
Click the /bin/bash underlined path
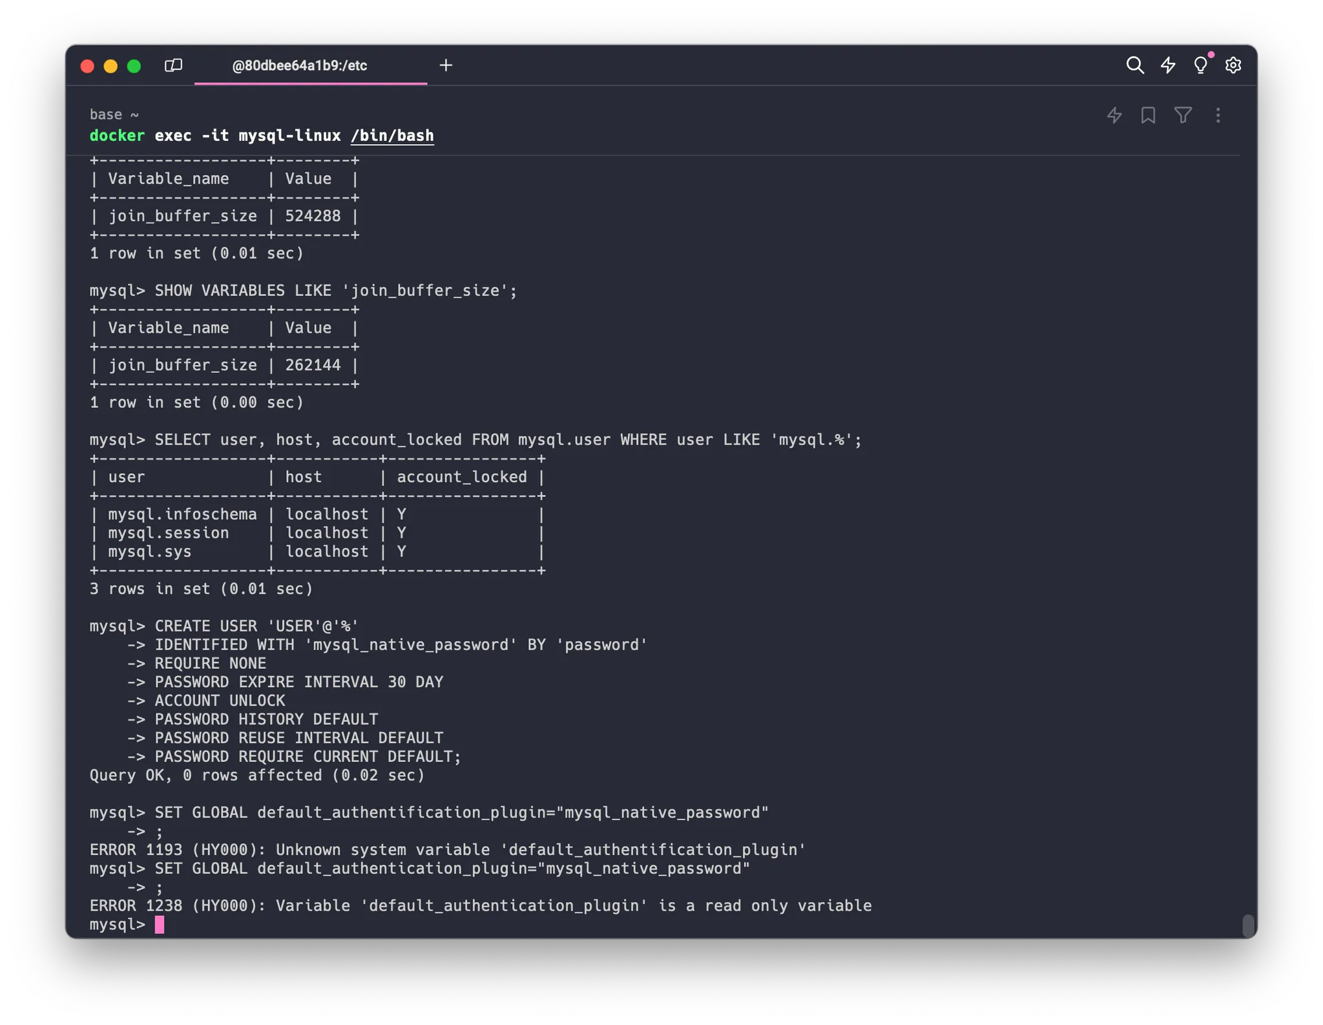point(392,136)
